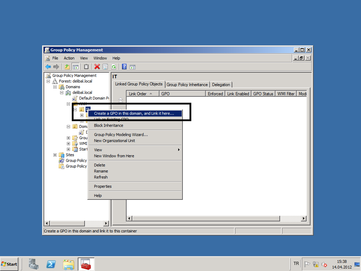Select Block Inheritance in context menu
This screenshot has width=361, height=271.
point(109,125)
